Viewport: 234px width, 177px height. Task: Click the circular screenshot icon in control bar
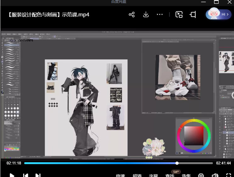pos(201,175)
